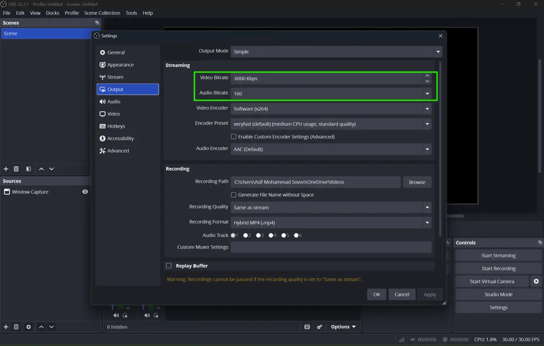
Task: Browse for recording path
Action: (417, 182)
